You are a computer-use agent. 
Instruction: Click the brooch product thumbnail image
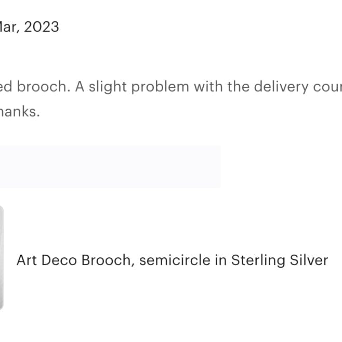(2, 258)
